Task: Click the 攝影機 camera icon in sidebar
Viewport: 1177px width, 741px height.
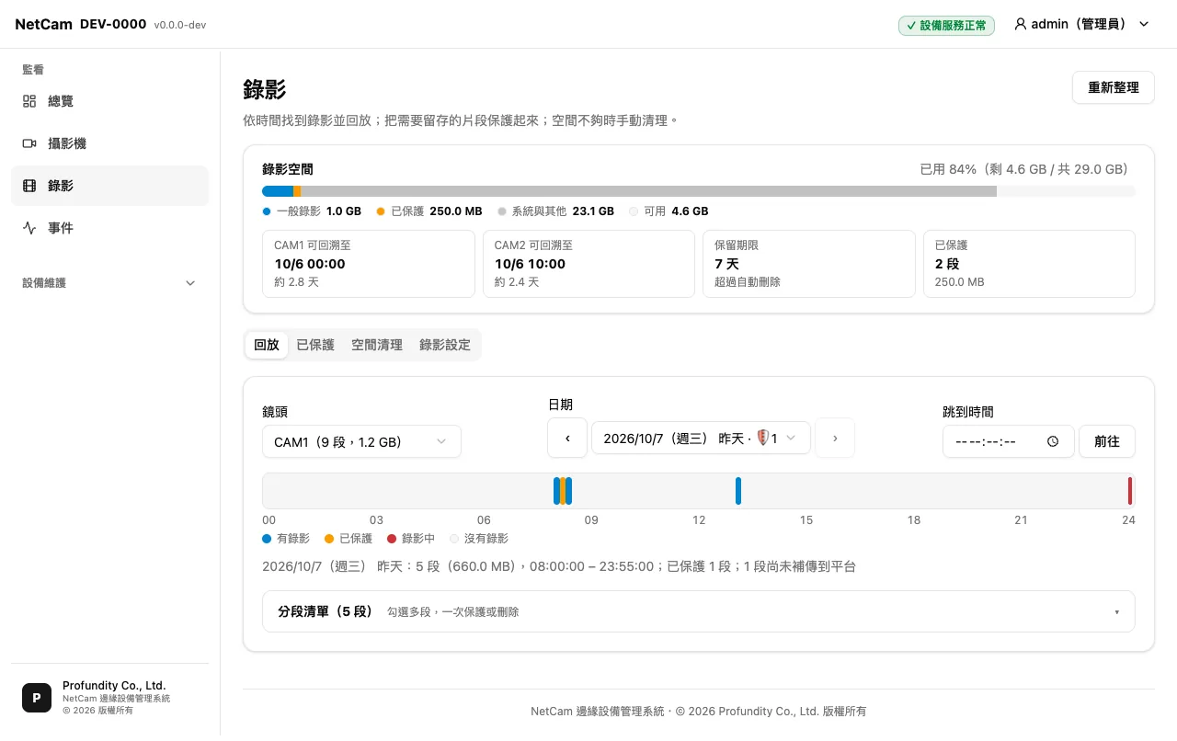Action: coord(29,143)
